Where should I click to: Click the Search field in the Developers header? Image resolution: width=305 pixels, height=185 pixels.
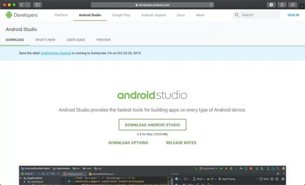256,15
